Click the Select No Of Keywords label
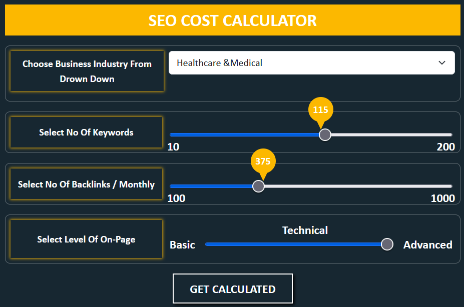This screenshot has width=464, height=307. tap(86, 132)
